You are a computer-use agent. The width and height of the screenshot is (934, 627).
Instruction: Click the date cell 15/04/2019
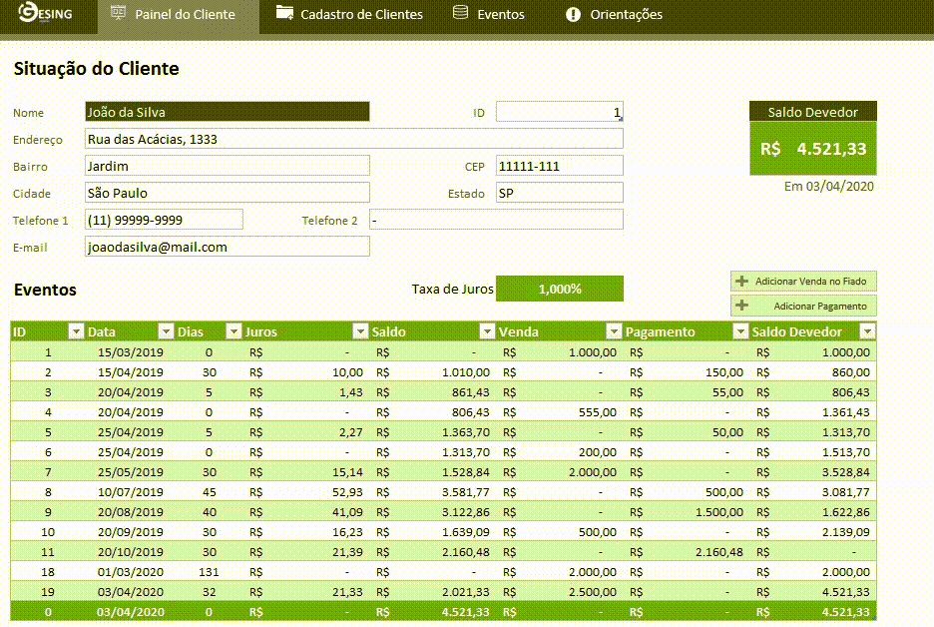131,372
